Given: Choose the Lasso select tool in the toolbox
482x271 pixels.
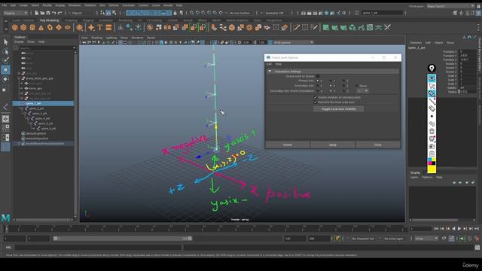Looking at the screenshot, I should point(5,51).
